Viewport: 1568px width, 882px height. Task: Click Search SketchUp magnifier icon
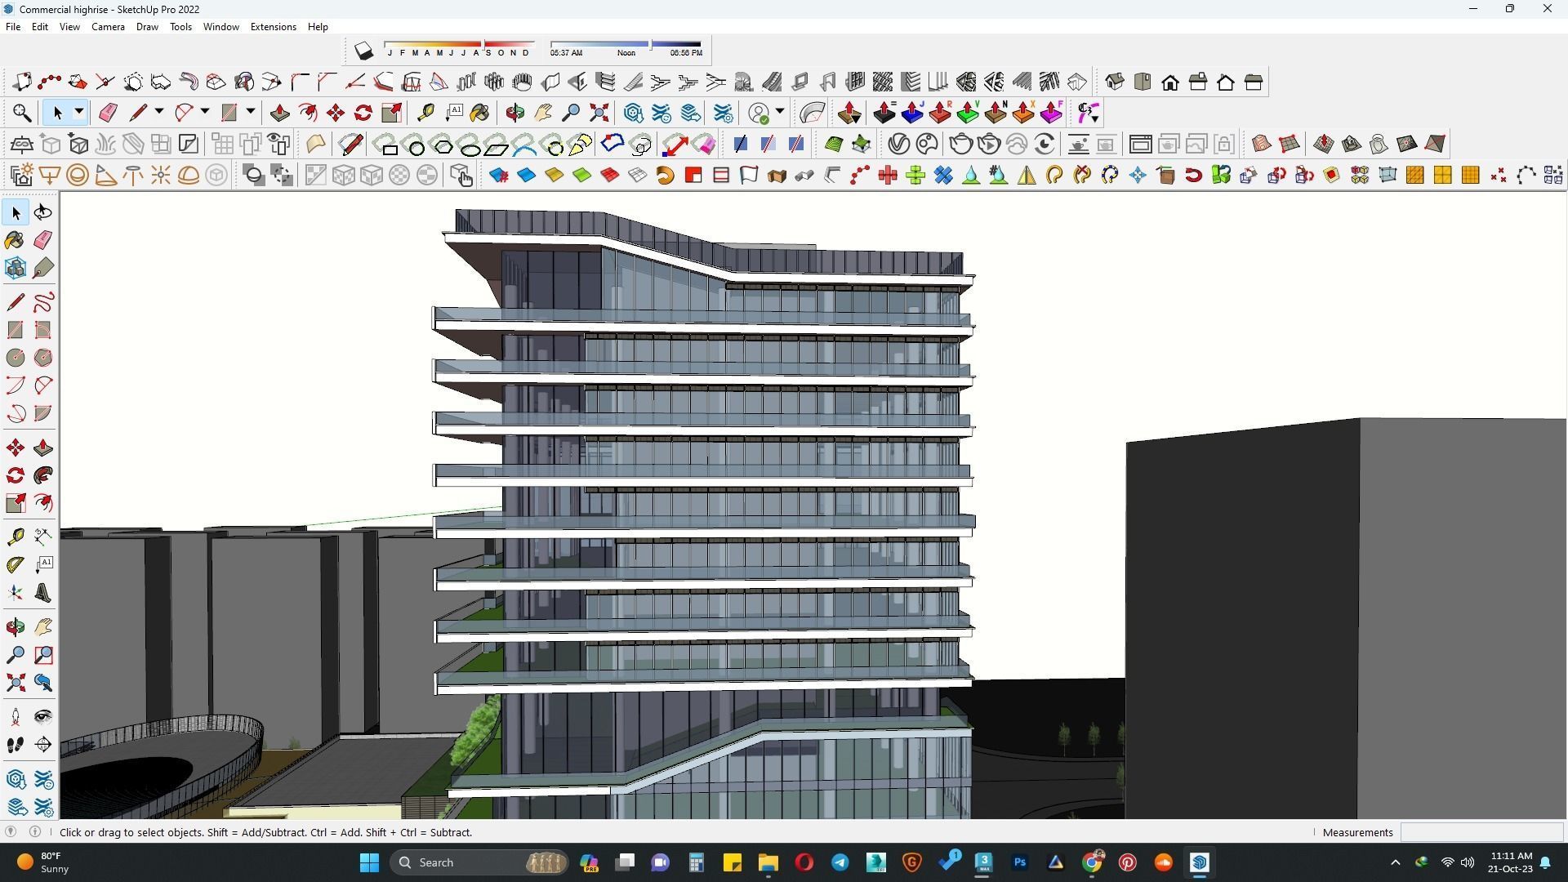pyautogui.click(x=22, y=113)
